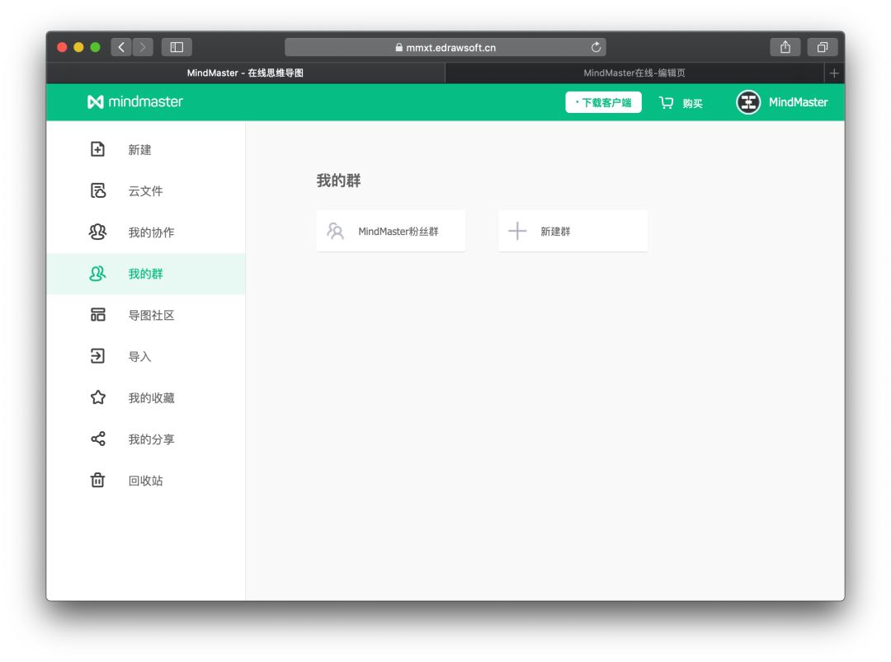Toggle the Safari sidebar button
Viewport: 891px width, 662px height.
coord(177,47)
